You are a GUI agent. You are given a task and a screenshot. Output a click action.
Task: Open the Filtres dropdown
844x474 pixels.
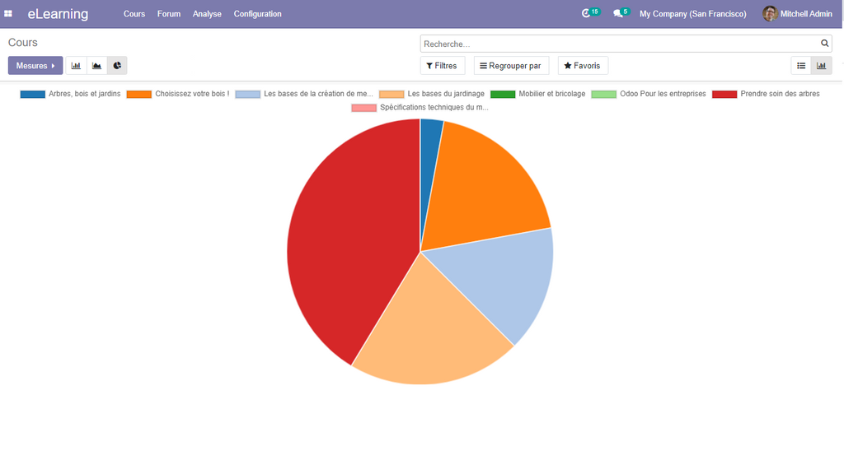[x=443, y=66]
